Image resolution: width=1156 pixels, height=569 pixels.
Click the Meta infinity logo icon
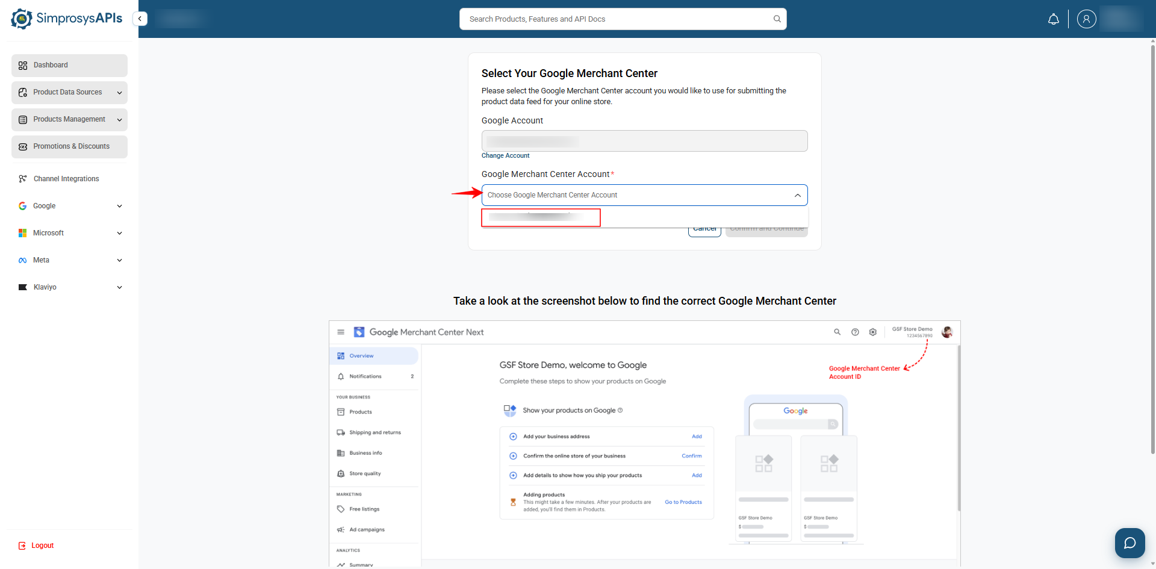[x=23, y=260]
